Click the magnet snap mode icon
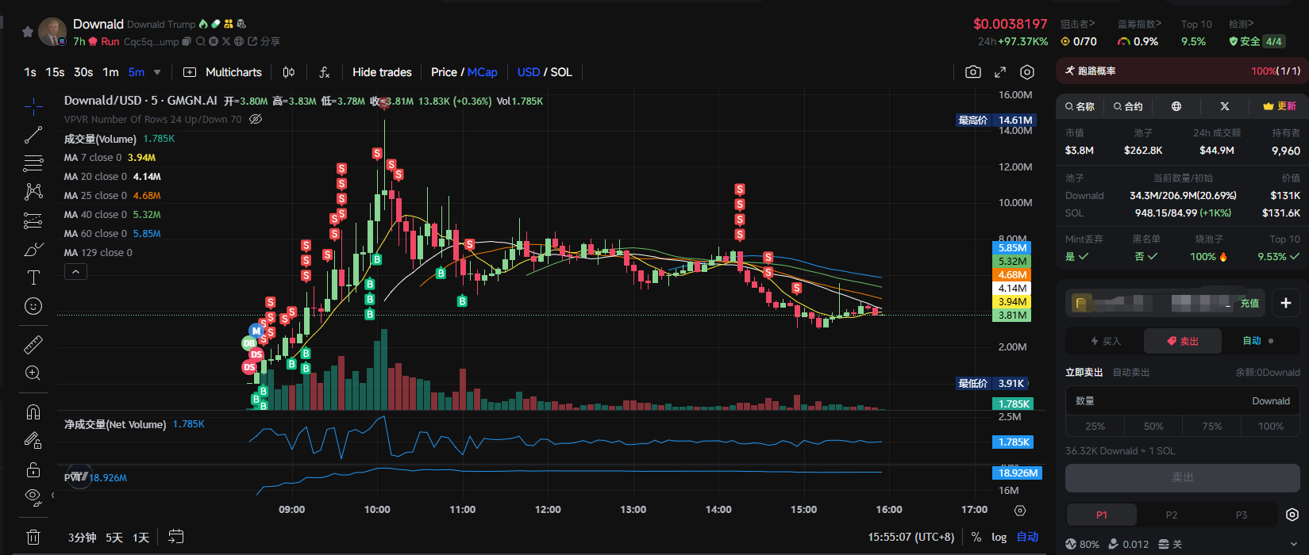Screen dimensions: 1309x555 coord(33,411)
